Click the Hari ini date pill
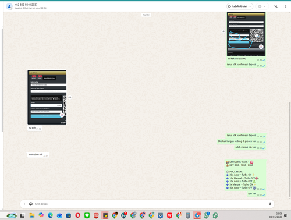The image size is (291, 220). click(x=146, y=15)
